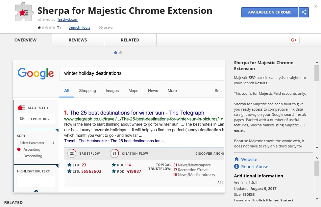The image size is (321, 207).
Task: Click the Report Abuse warning icon
Action: point(236,167)
